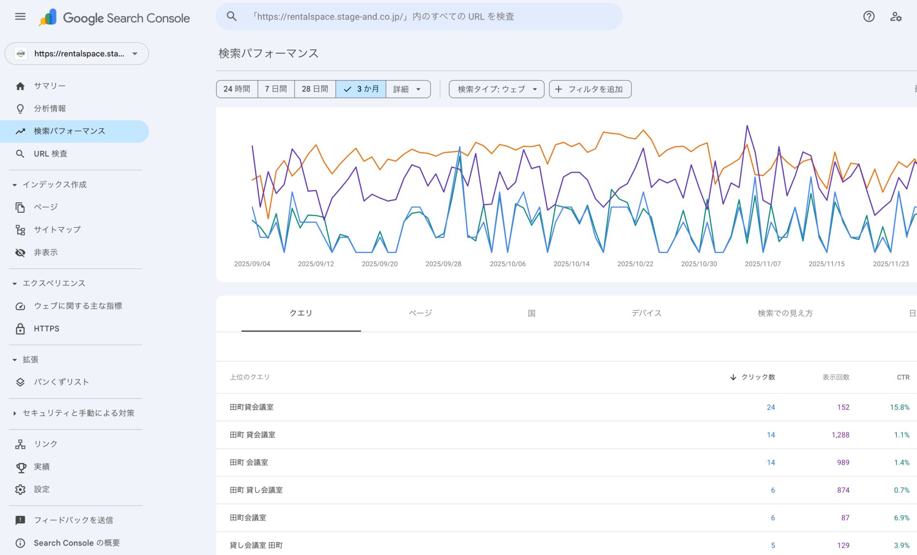Open the 検索タイプ: ウェブ dropdown
This screenshot has height=555, width=917.
[496, 89]
